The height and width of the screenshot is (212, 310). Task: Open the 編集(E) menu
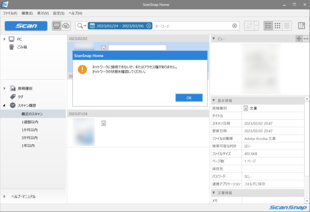(27, 13)
